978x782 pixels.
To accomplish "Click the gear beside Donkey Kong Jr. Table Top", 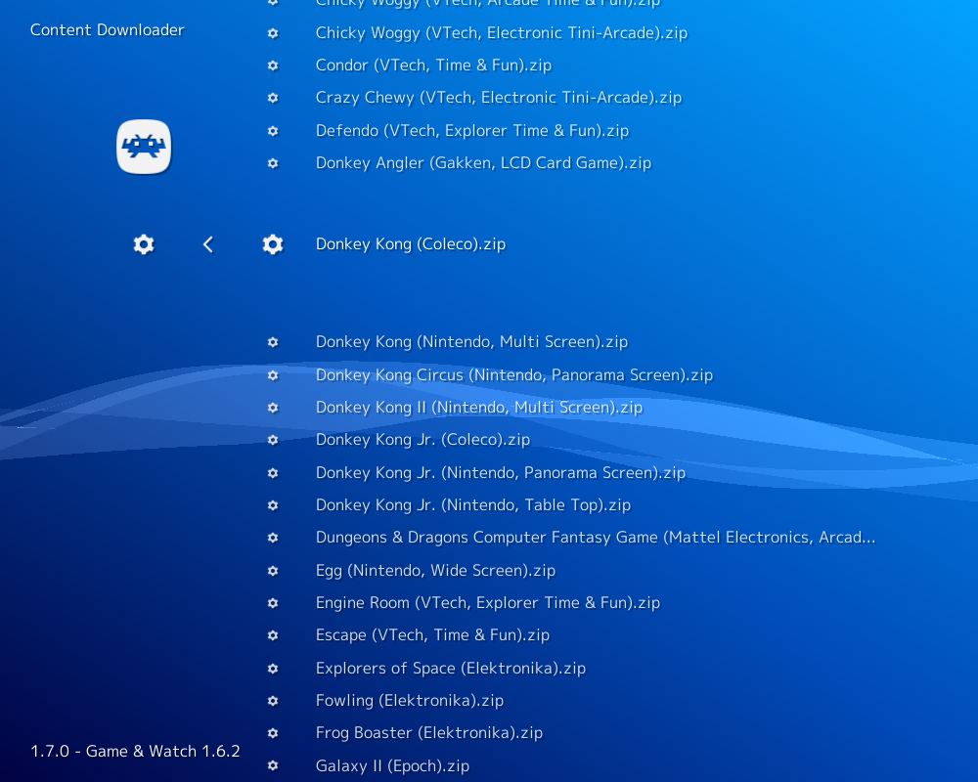I will [273, 505].
